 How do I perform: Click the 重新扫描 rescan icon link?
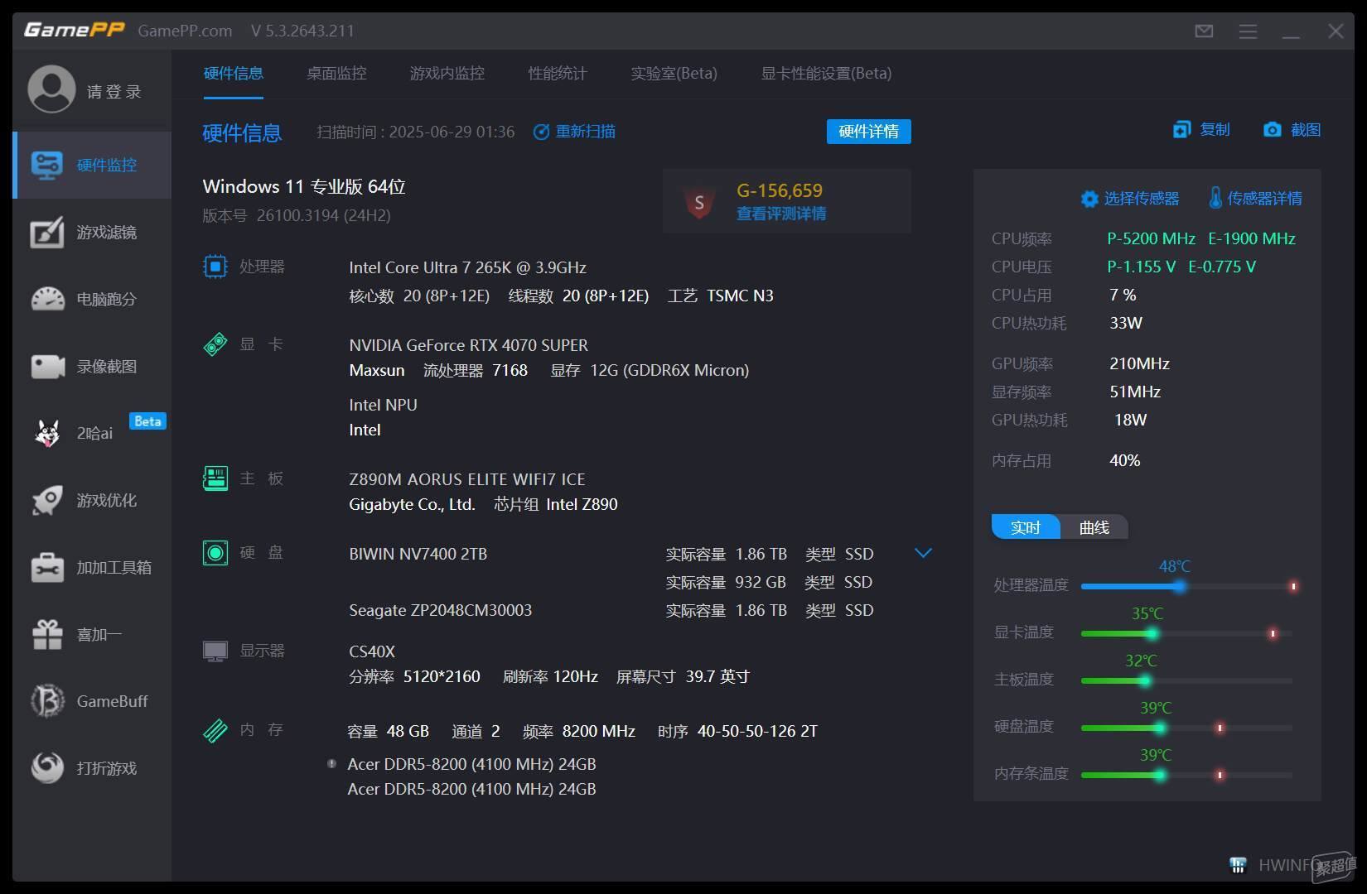(x=574, y=132)
